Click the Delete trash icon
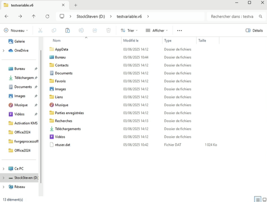This screenshot has width=267, height=202. tap(109, 30)
